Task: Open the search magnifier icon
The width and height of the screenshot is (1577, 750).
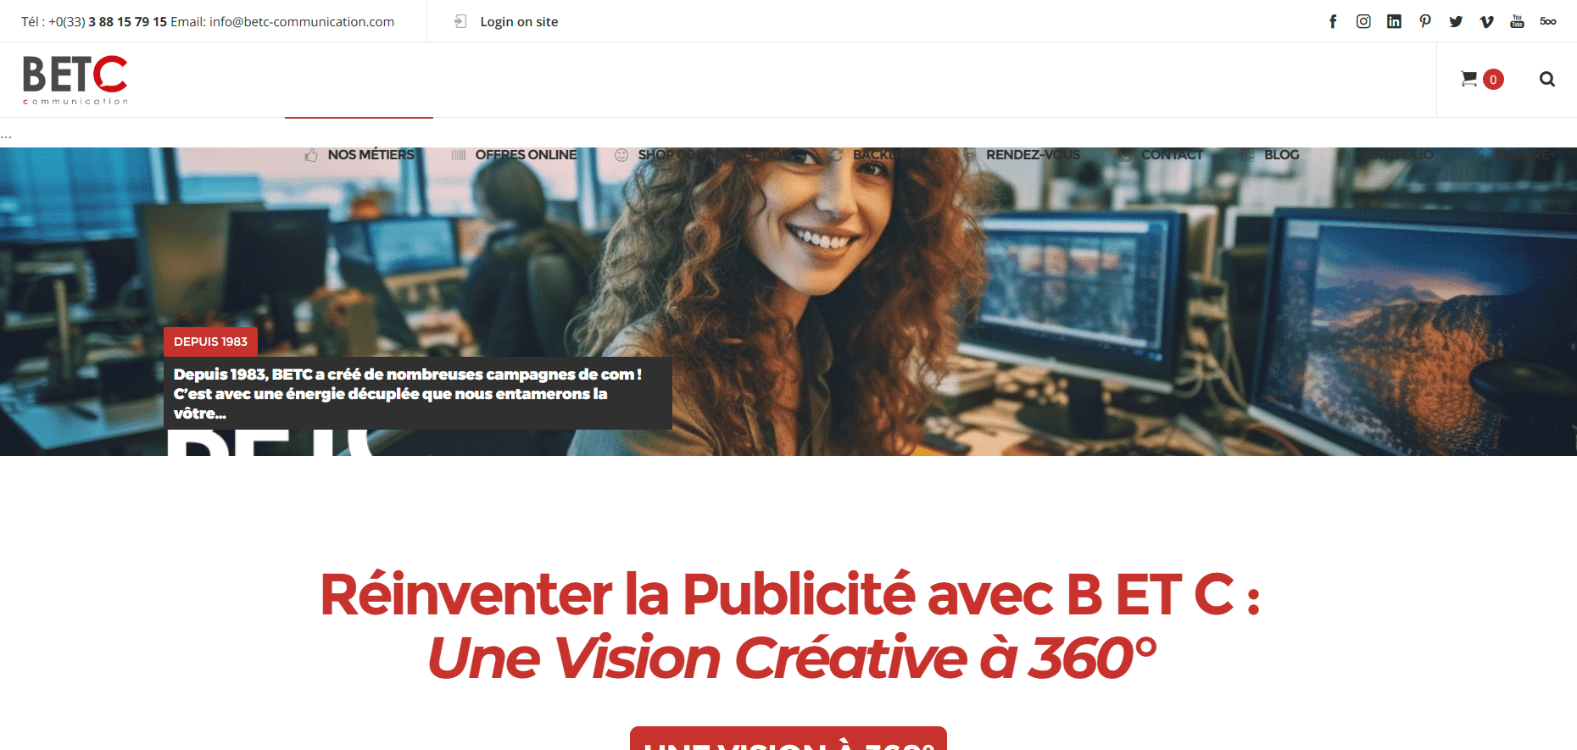Action: [1547, 79]
